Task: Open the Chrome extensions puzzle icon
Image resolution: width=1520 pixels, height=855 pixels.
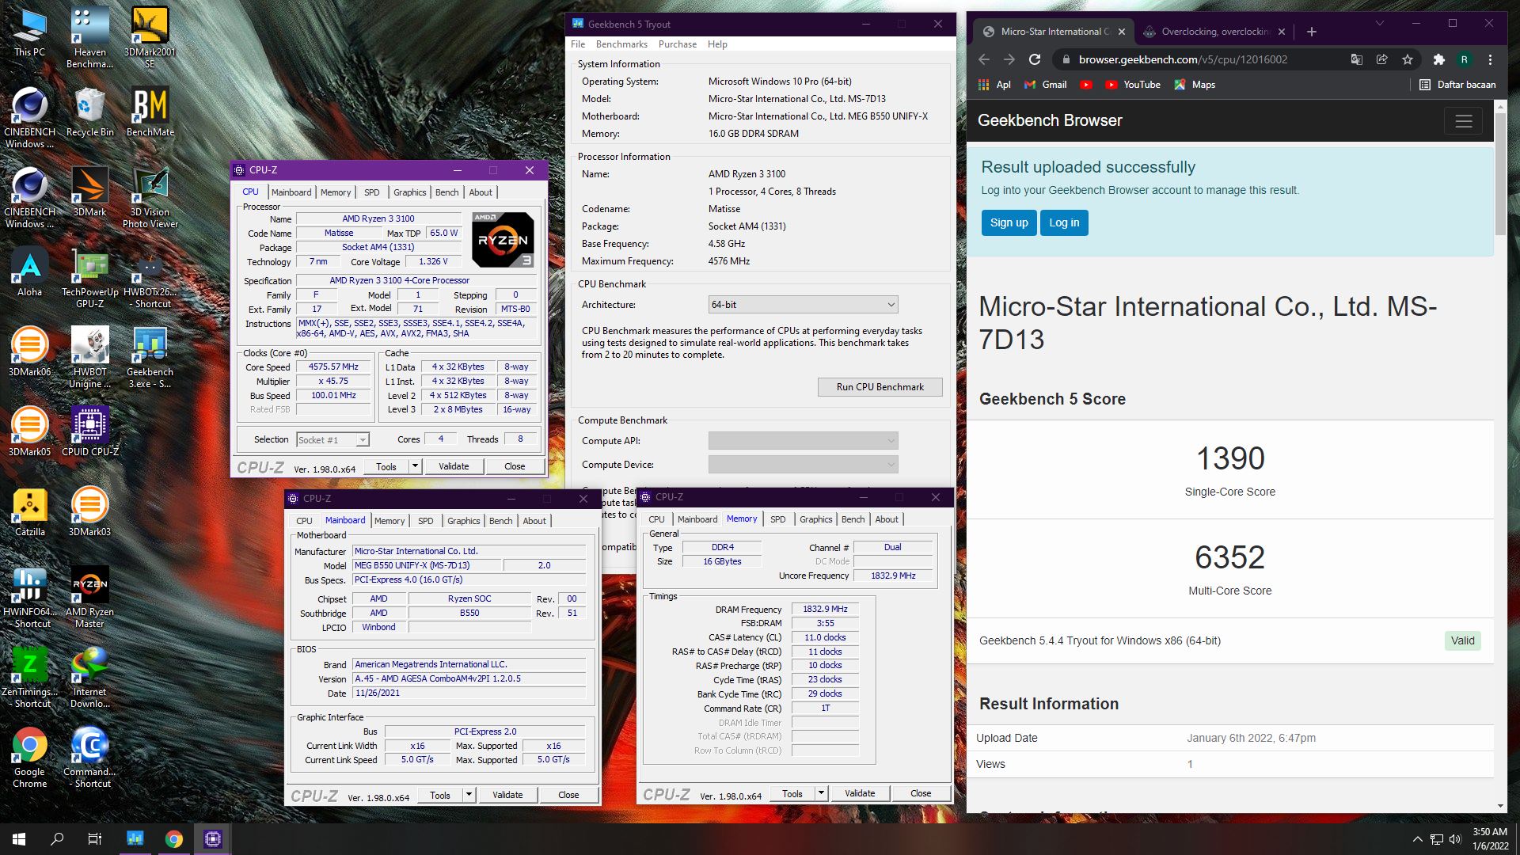Action: tap(1438, 59)
